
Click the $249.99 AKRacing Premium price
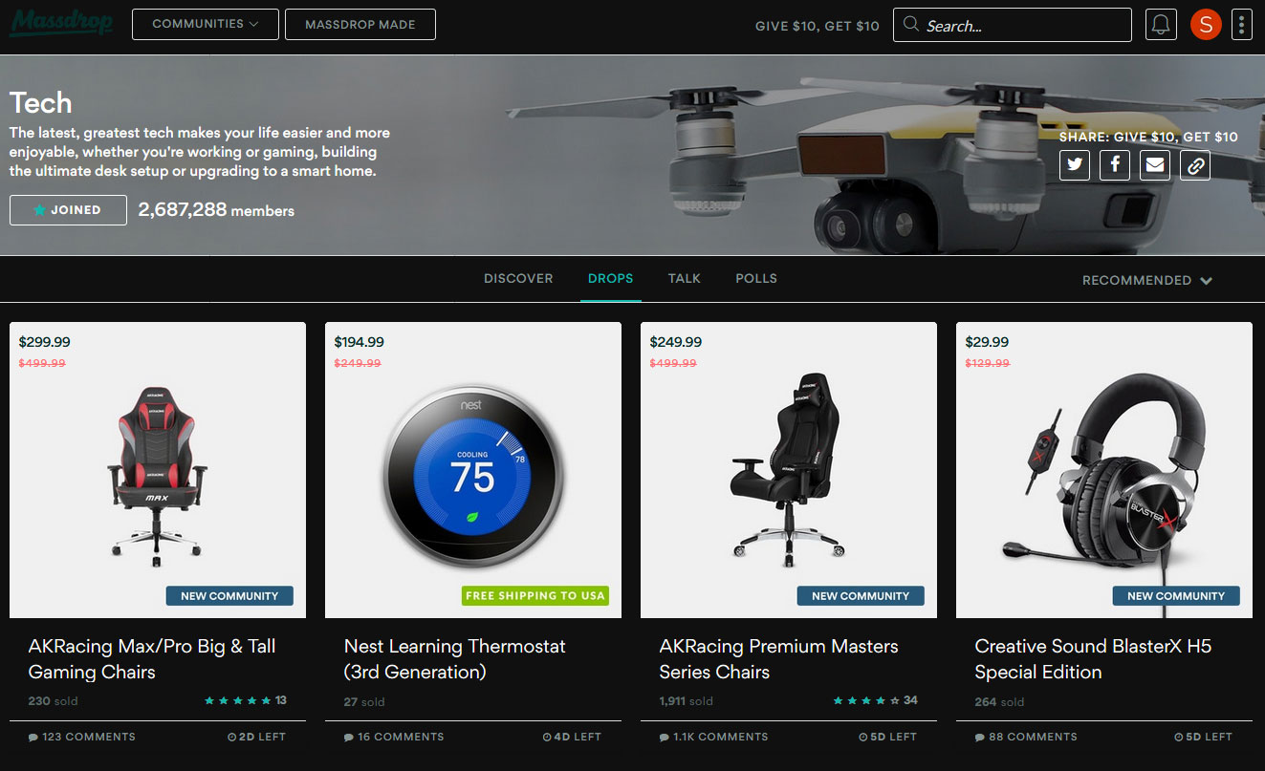675,342
